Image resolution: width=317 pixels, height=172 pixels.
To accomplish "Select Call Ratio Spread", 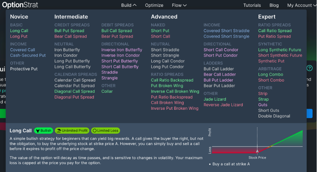I will click(x=275, y=31).
